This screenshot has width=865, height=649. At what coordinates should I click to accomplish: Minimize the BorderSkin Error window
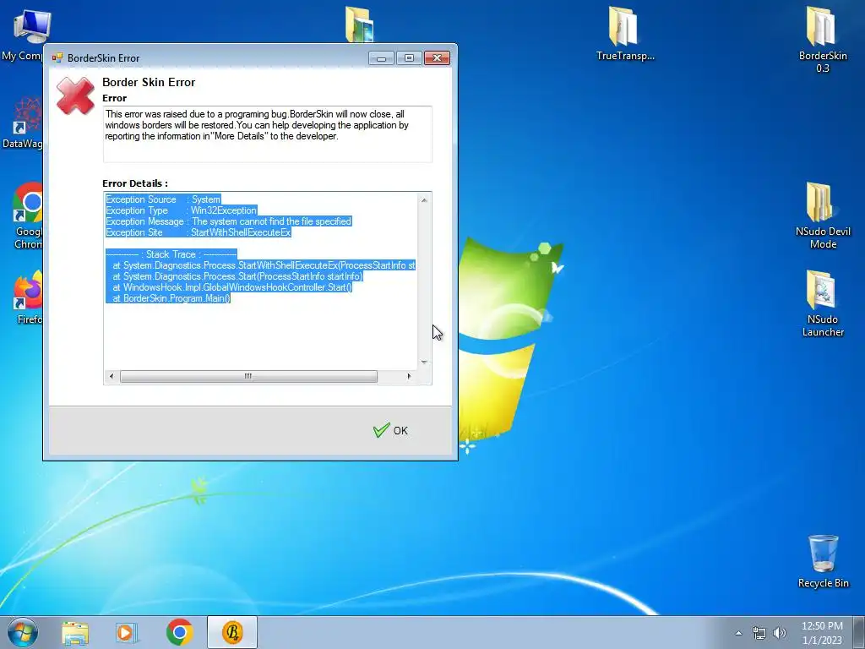381,58
